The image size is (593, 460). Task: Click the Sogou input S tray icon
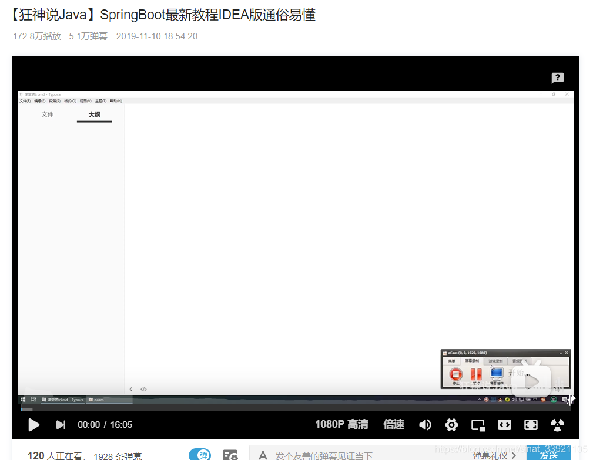543,400
